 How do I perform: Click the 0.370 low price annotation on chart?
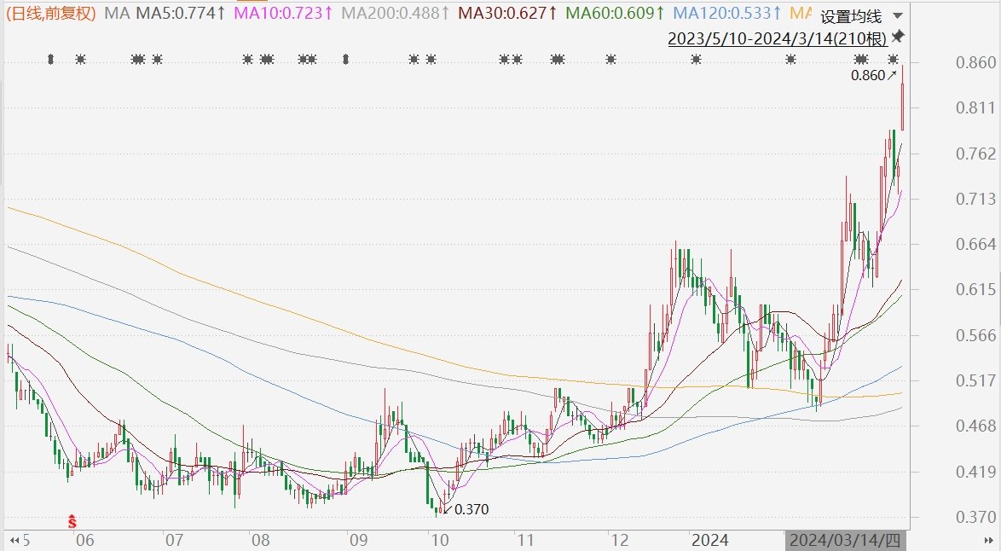pos(466,509)
